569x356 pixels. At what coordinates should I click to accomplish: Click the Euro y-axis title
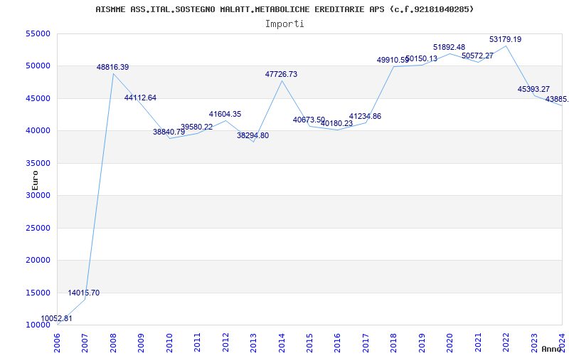(35, 180)
